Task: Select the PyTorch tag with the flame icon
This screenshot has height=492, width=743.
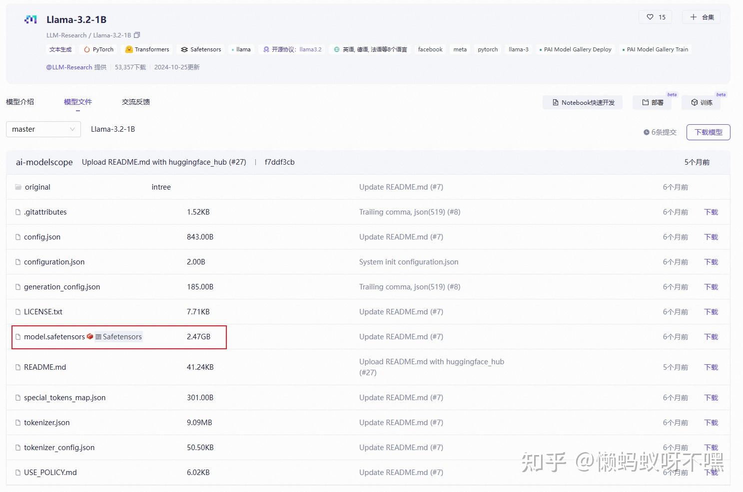Action: pyautogui.click(x=98, y=49)
